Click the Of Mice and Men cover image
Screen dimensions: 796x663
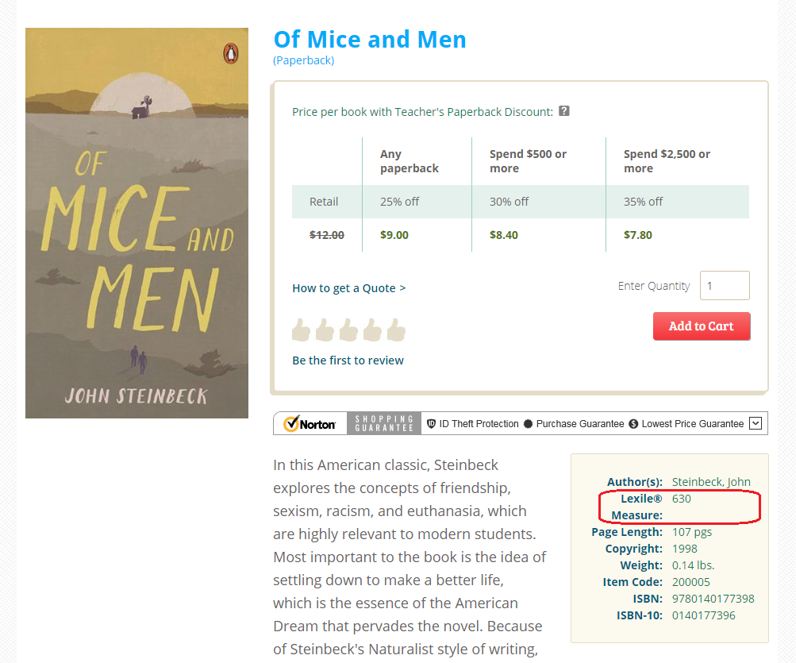click(137, 223)
